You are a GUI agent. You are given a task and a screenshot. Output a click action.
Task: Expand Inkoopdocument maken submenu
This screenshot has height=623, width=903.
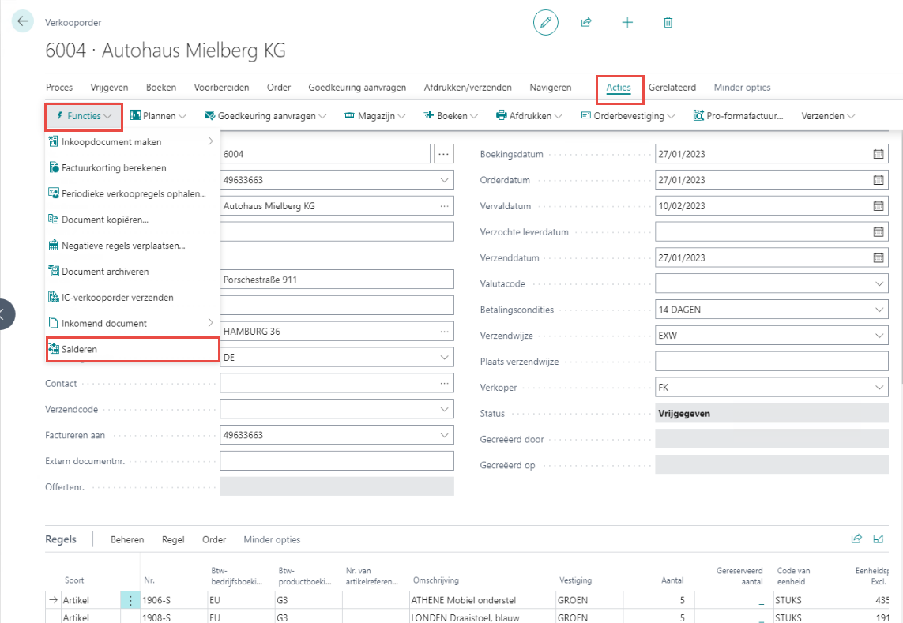pyautogui.click(x=131, y=142)
